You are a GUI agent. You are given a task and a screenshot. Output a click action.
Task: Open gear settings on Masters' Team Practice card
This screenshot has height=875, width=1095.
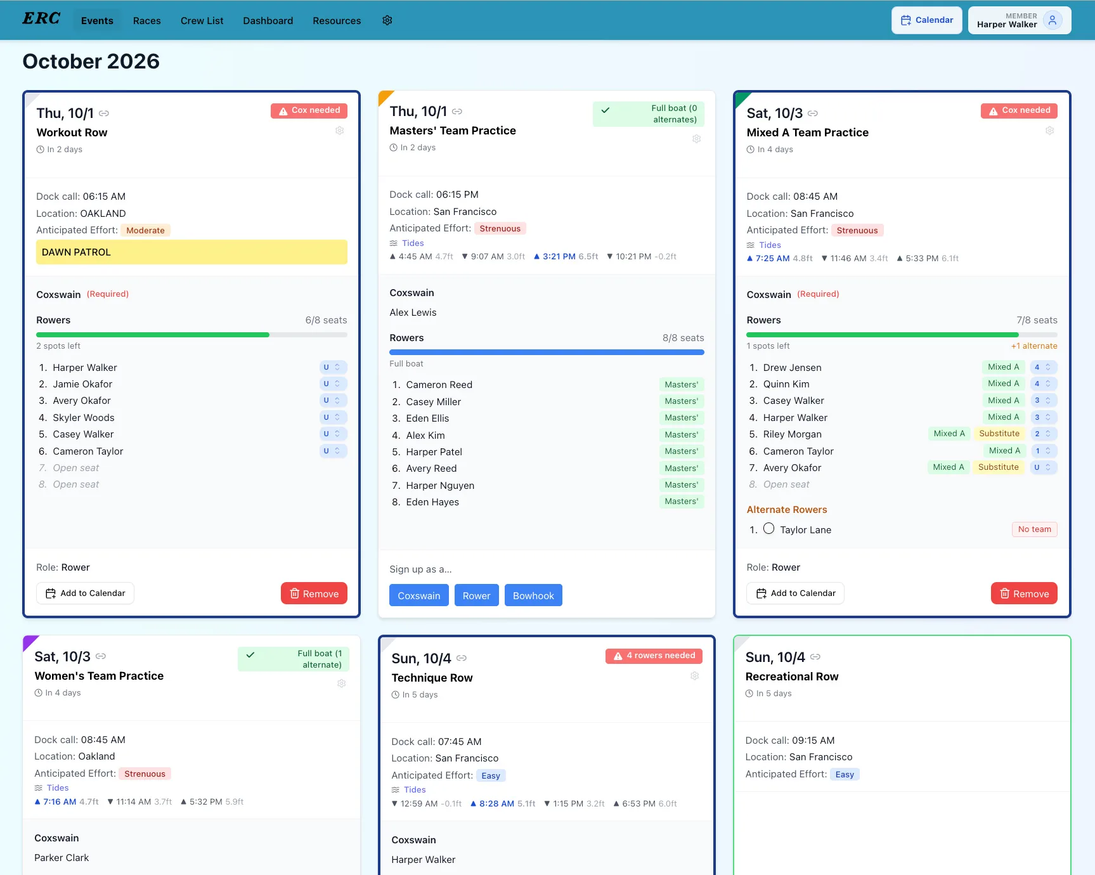pyautogui.click(x=697, y=139)
